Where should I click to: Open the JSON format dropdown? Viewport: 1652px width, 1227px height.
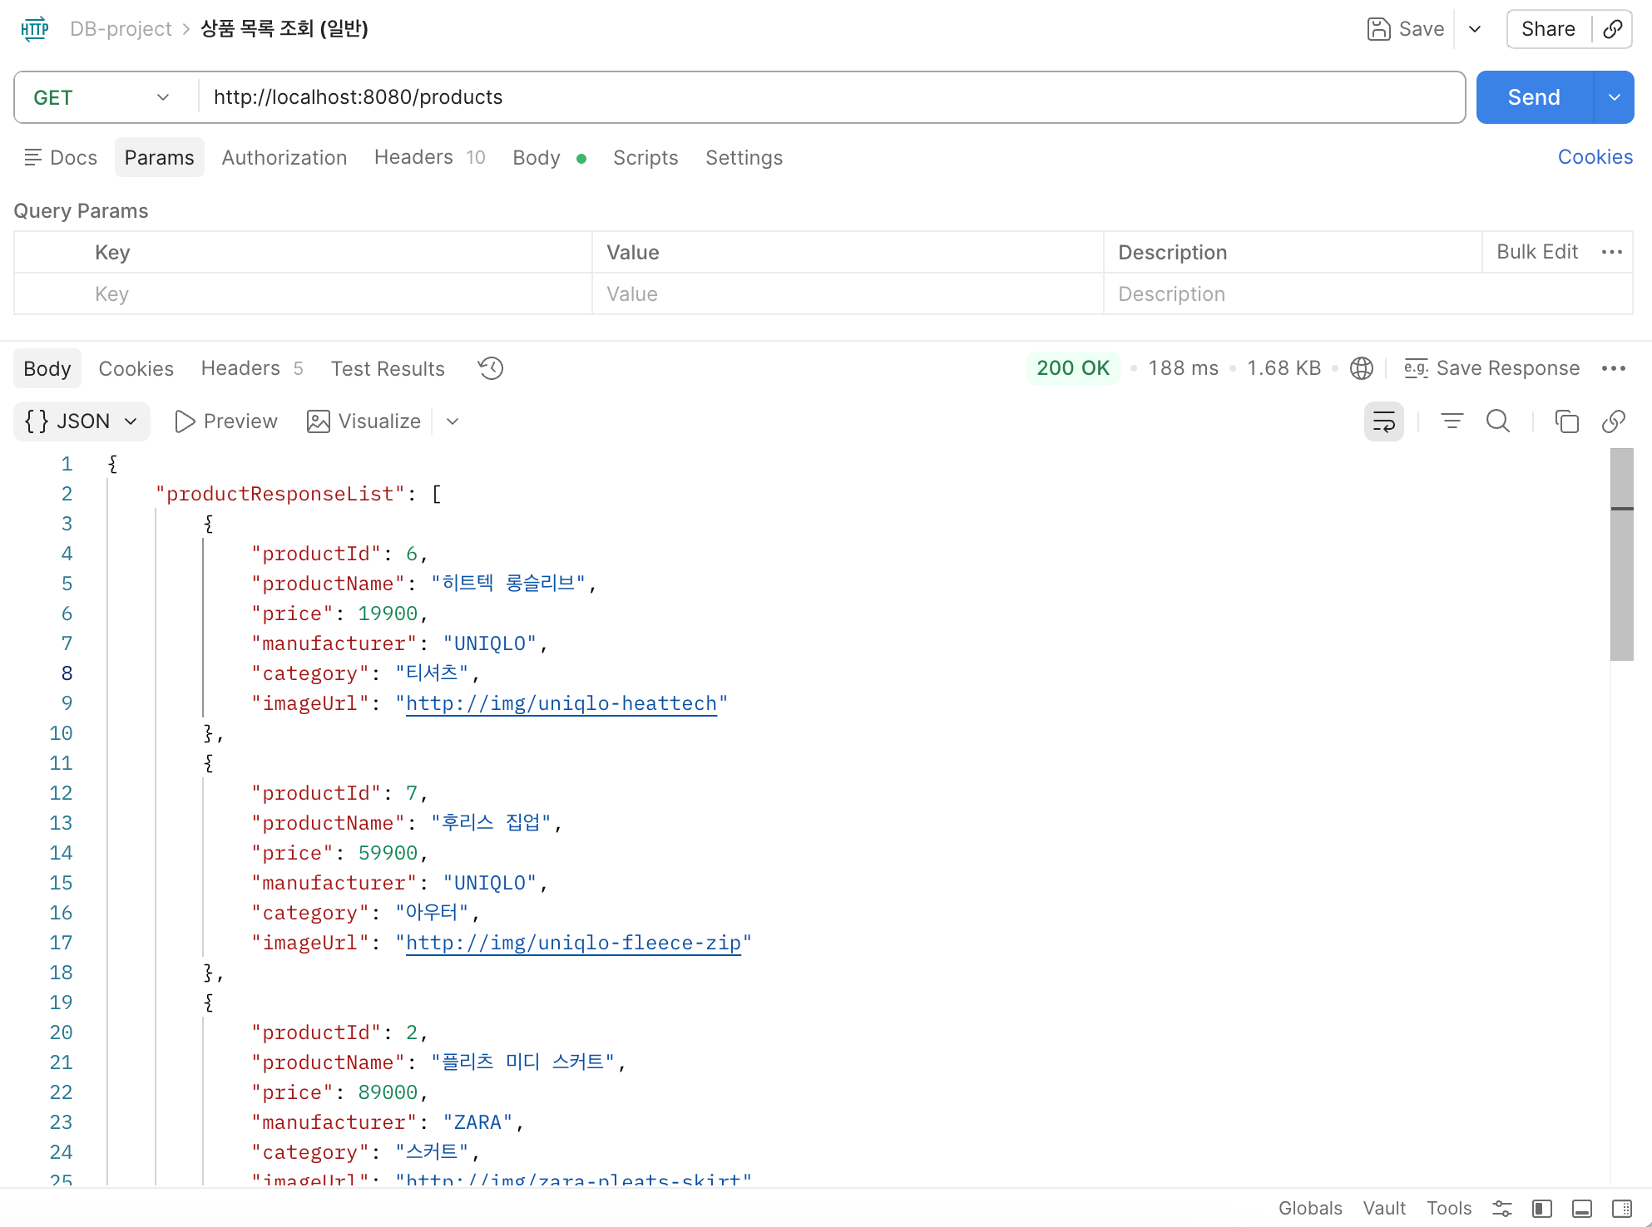click(x=82, y=421)
